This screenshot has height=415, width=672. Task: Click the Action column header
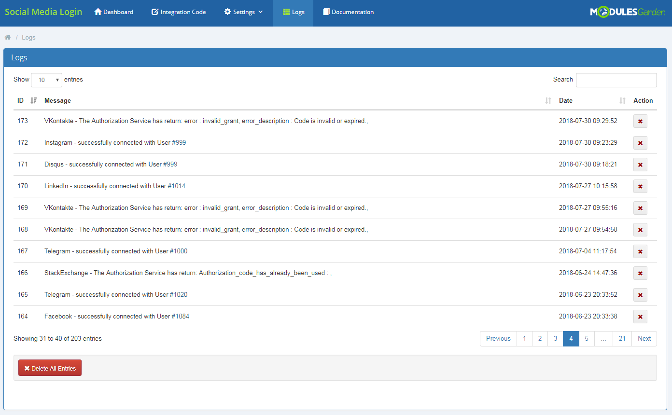point(643,100)
